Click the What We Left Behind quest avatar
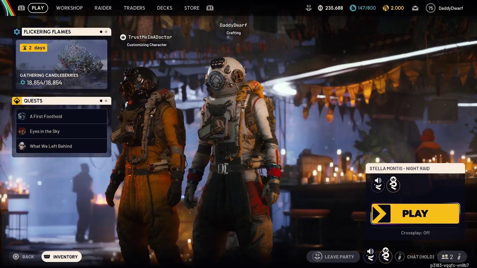 tap(22, 146)
